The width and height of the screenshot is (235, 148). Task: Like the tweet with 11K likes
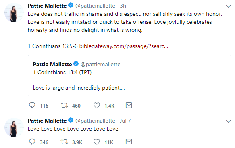point(97,142)
